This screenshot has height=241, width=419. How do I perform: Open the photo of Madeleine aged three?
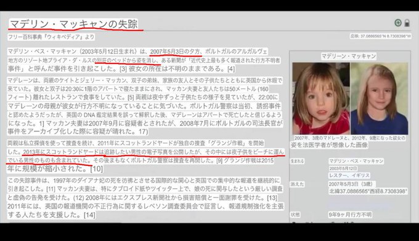tap(321, 98)
